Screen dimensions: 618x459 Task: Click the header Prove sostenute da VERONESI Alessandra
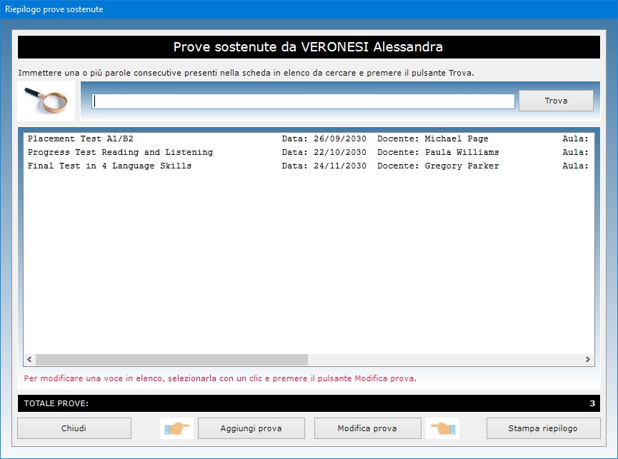308,47
